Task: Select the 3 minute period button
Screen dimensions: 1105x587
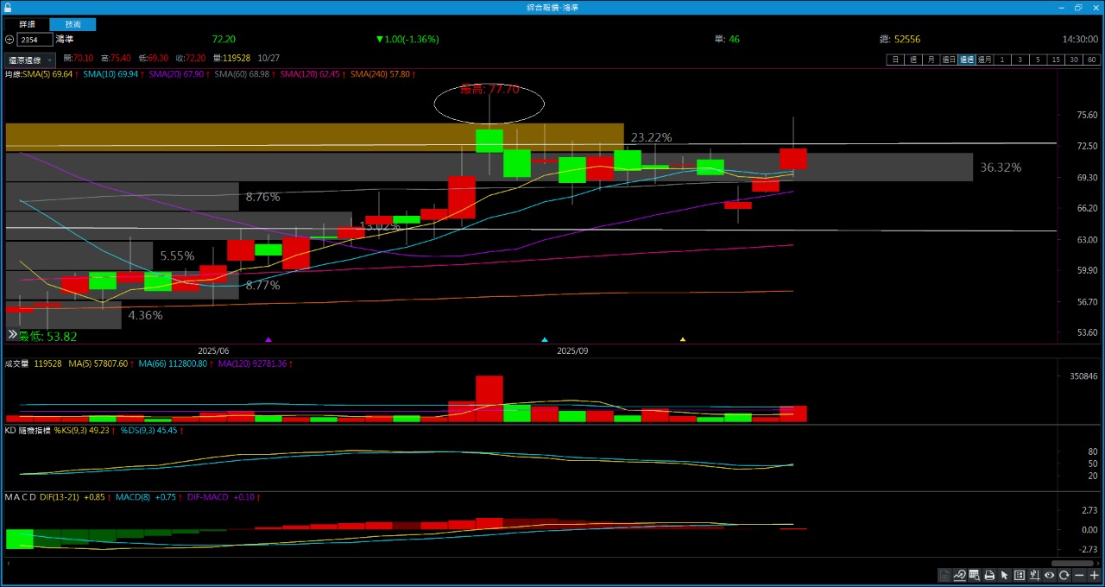Action: [1020, 60]
